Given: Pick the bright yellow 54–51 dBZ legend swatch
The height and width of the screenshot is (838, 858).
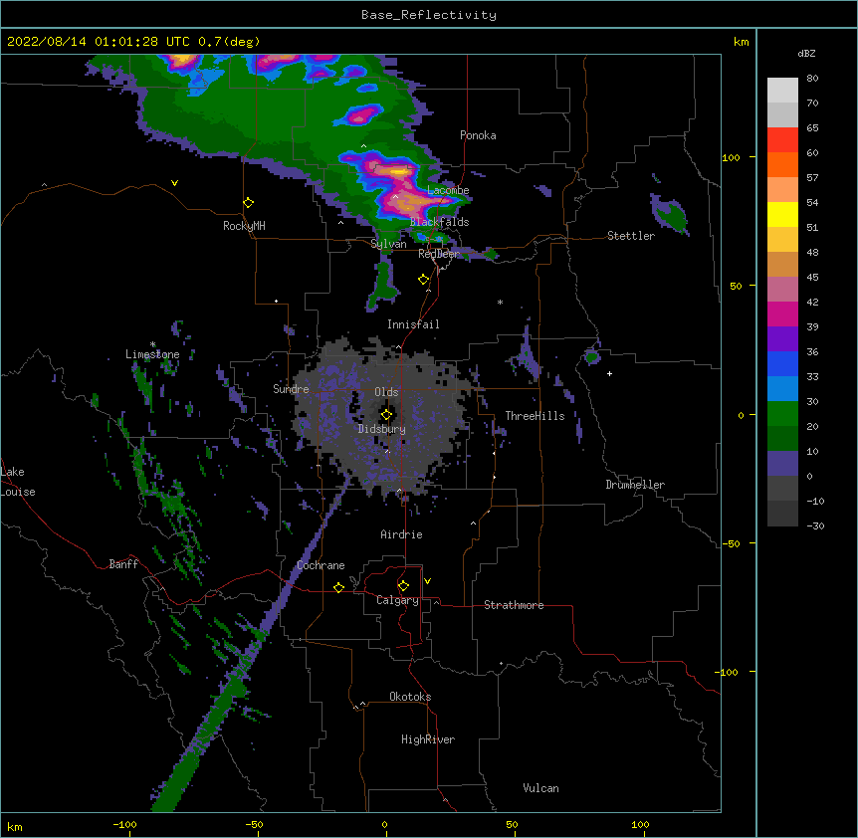Looking at the screenshot, I should pyautogui.click(x=782, y=214).
